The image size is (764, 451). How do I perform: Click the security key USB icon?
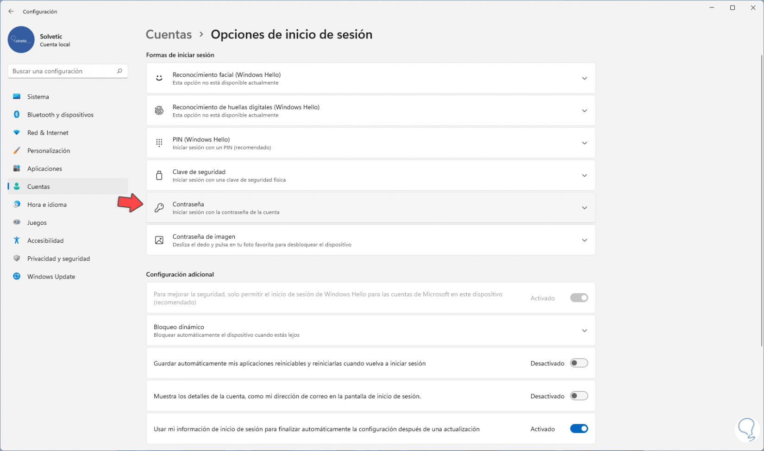(159, 175)
